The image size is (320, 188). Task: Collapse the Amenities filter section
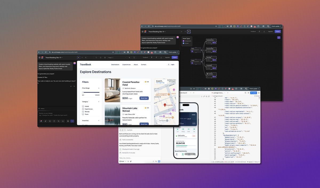pyautogui.click(x=99, y=121)
